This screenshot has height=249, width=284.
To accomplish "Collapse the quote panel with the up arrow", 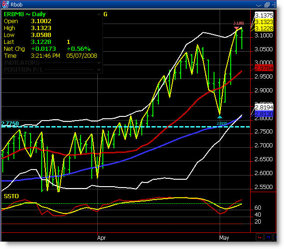I will [99, 14].
